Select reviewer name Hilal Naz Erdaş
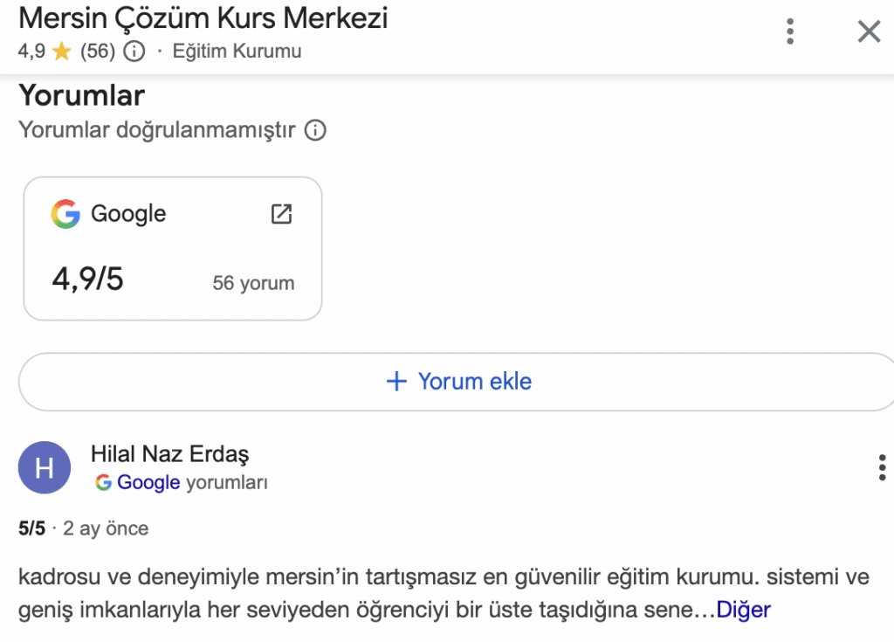Viewport: 894px width, 642px height. coord(169,454)
